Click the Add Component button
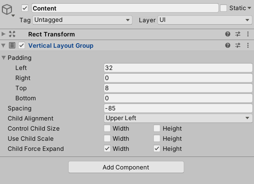Viewport: 254px width, 184px height. 126,167
